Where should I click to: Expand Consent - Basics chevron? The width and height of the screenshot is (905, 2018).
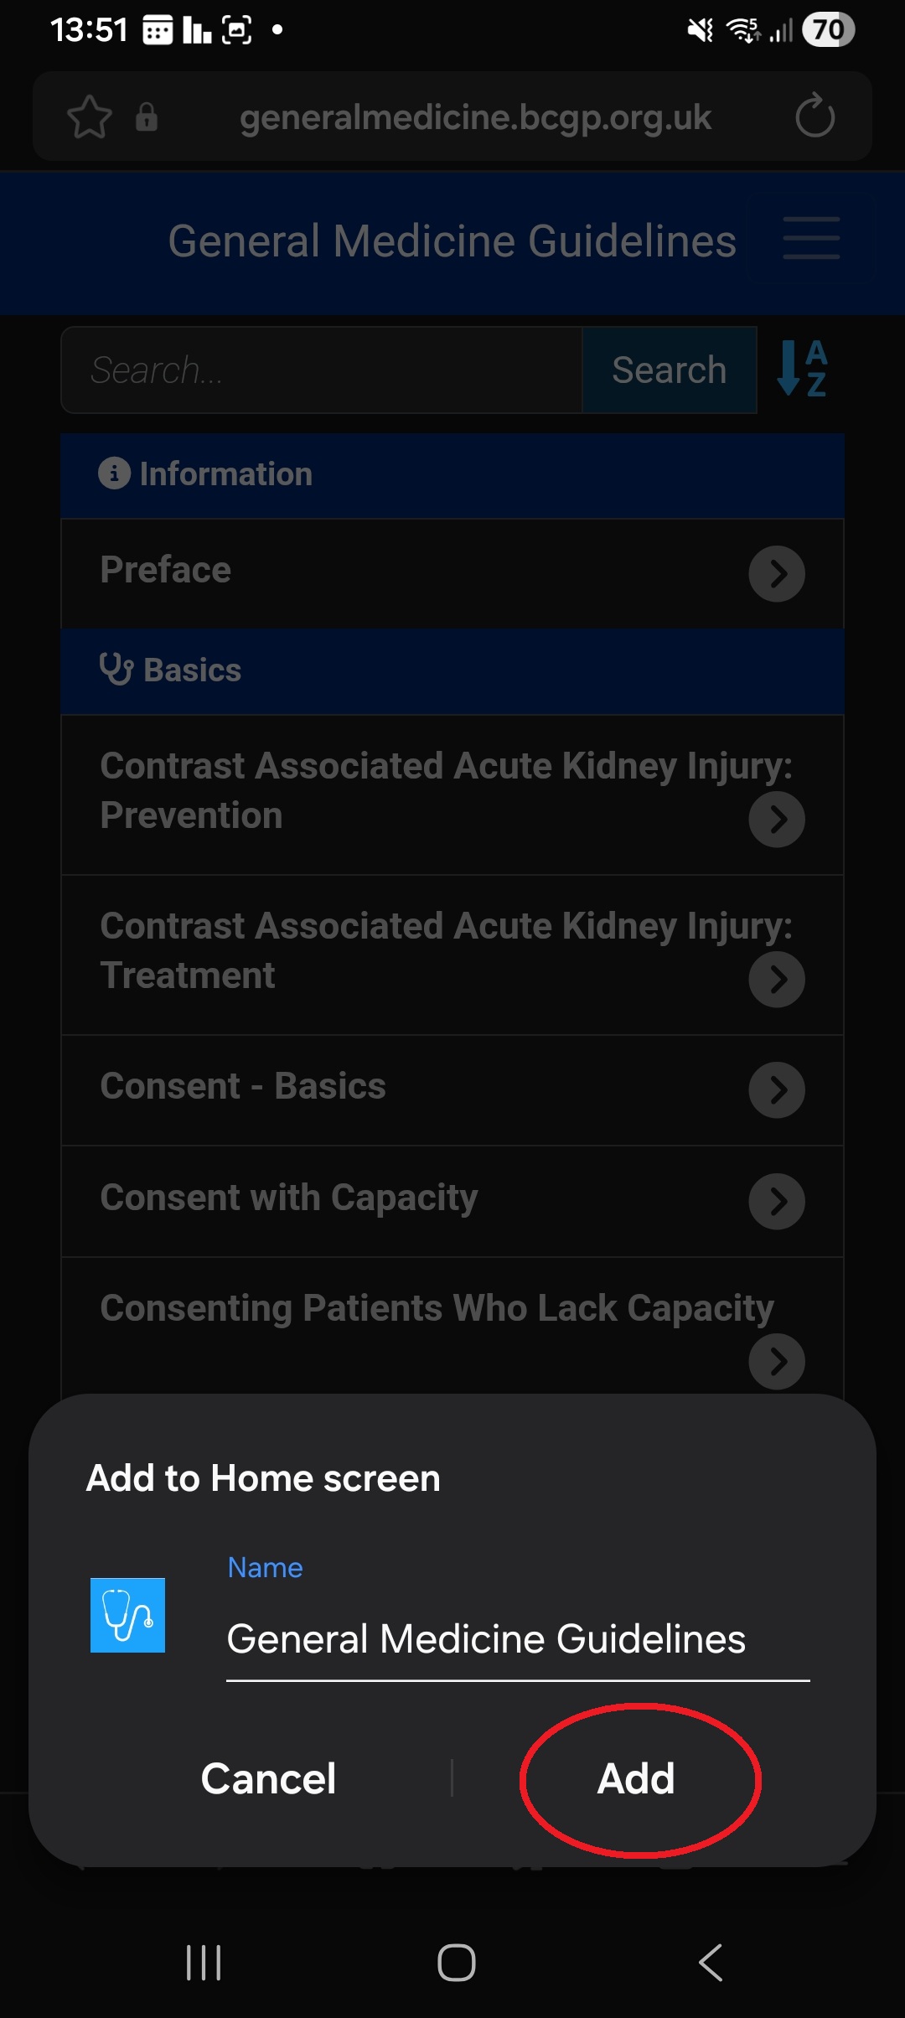(777, 1090)
